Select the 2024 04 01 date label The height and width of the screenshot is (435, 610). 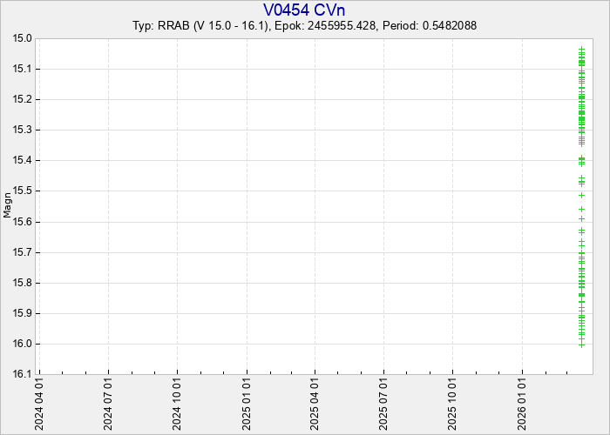point(39,404)
